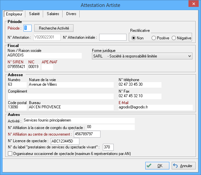Edit the N° téléphone field
The image size is (201, 175).
pos(140,85)
